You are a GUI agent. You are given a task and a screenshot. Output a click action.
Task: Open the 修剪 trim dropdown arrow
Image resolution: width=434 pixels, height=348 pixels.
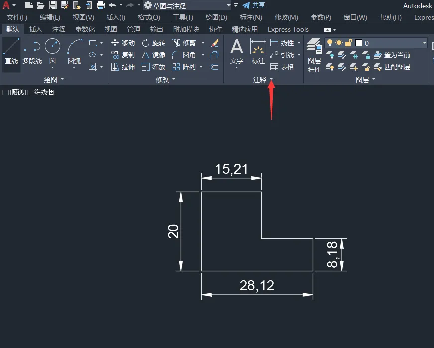coord(203,43)
